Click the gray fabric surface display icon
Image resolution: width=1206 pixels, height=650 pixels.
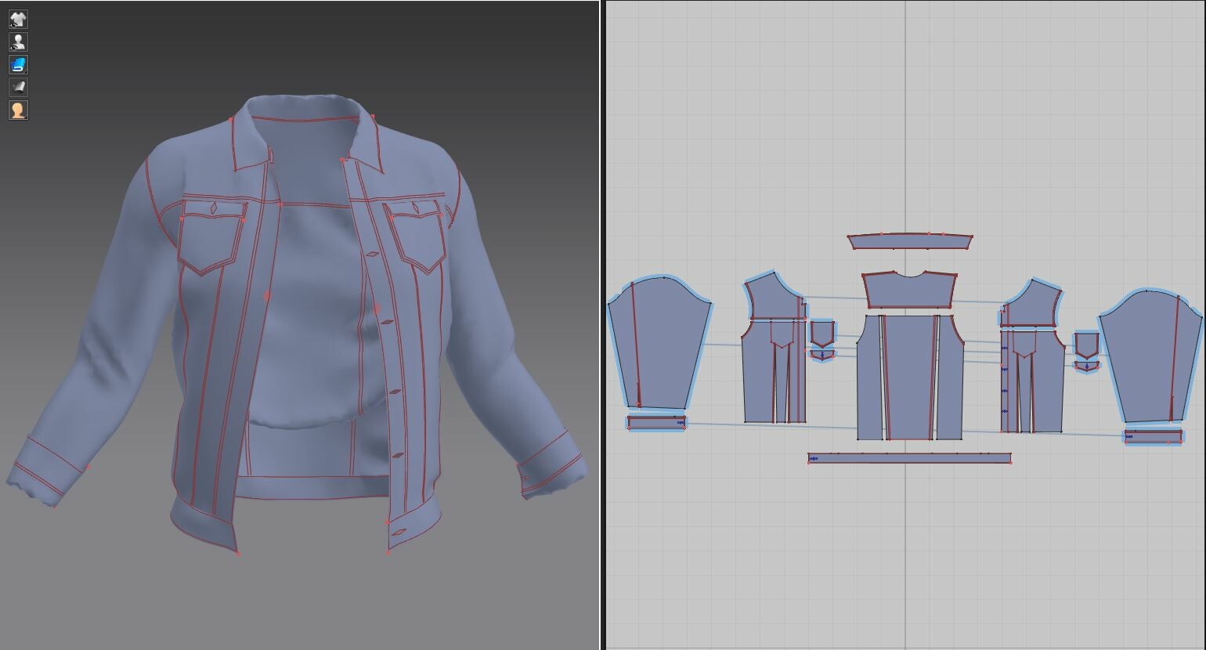coord(18,87)
